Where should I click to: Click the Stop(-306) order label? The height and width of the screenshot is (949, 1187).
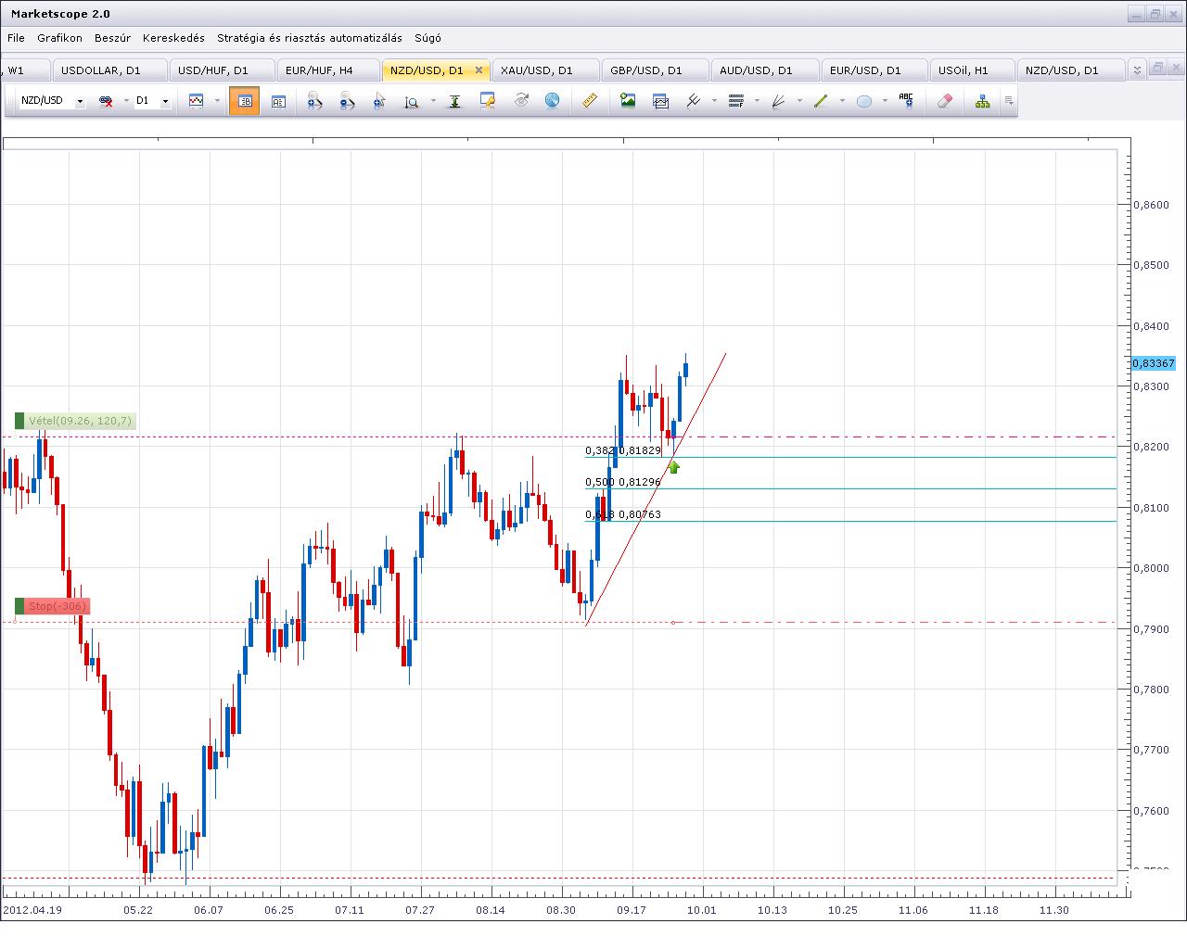(52, 606)
